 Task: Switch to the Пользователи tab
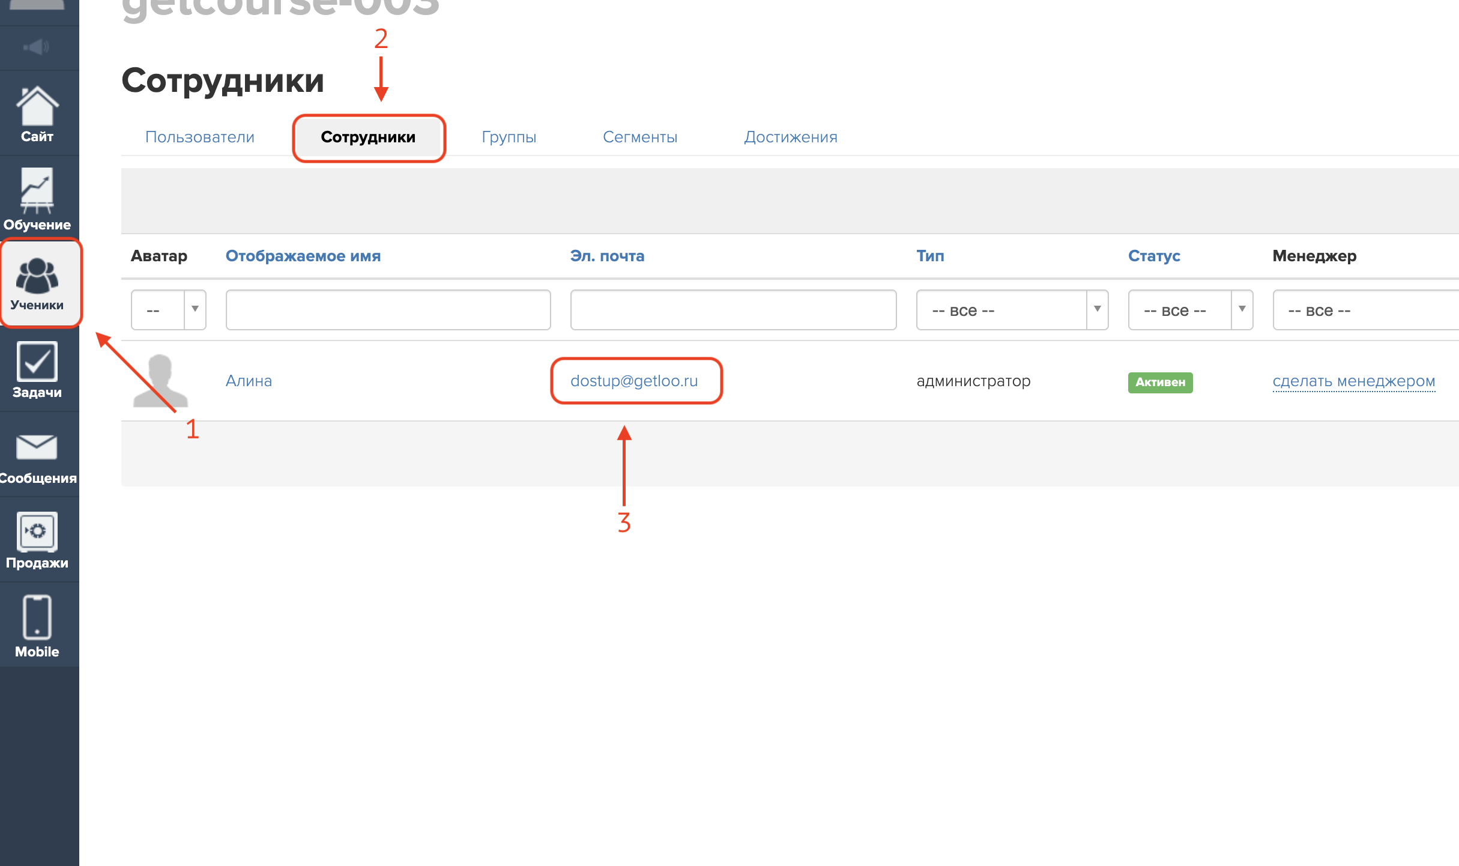coord(200,137)
